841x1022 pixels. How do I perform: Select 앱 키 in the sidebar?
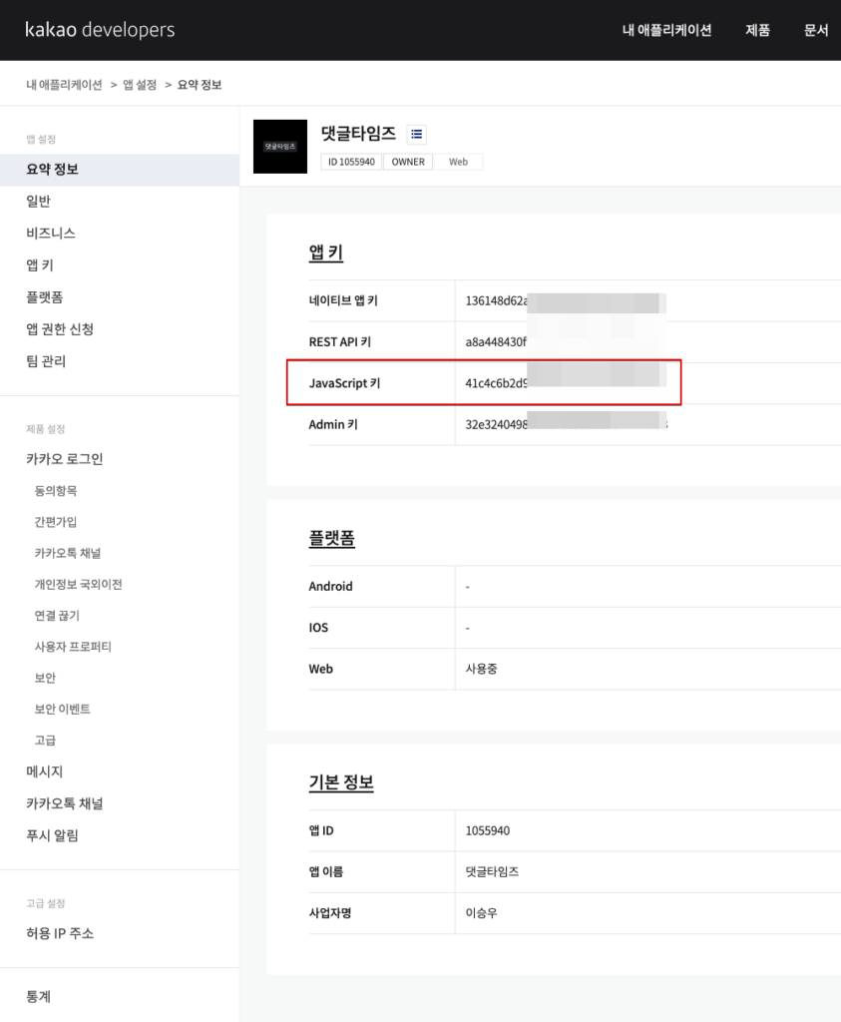coord(40,265)
